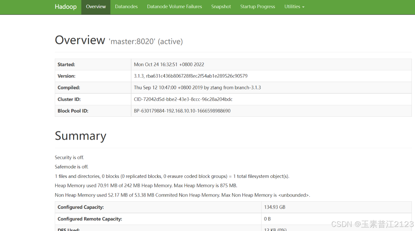Select the 134.93 GB capacity value

275,207
